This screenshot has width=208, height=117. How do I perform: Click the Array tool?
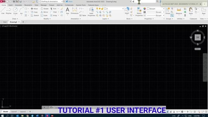point(54,16)
